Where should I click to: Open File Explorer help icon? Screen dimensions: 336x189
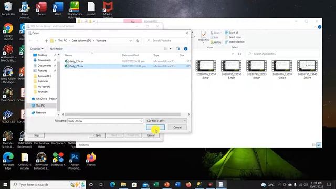[x=320, y=27]
